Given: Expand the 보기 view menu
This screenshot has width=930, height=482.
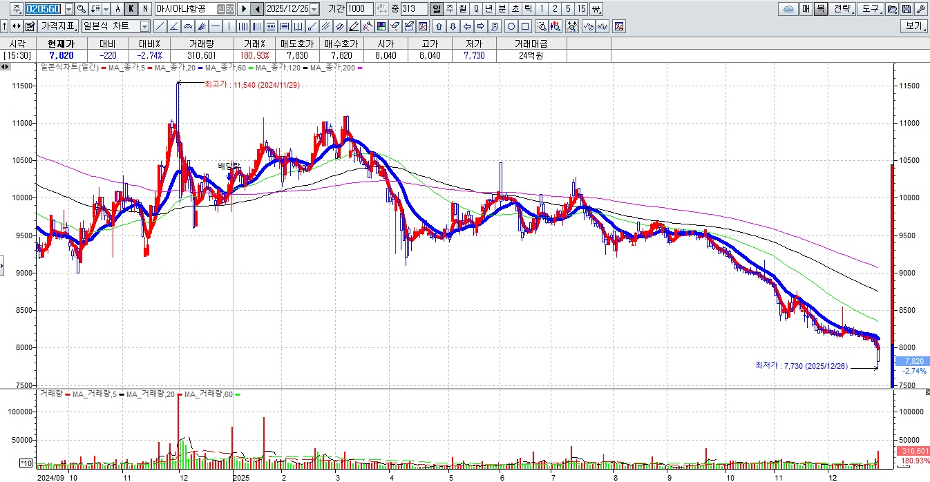Looking at the screenshot, I should pos(913,26).
